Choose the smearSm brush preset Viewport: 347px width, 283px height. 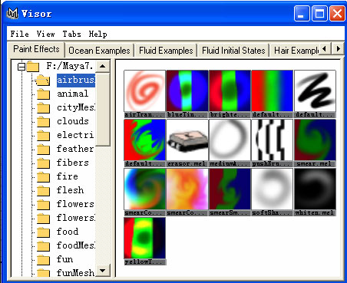(230, 189)
